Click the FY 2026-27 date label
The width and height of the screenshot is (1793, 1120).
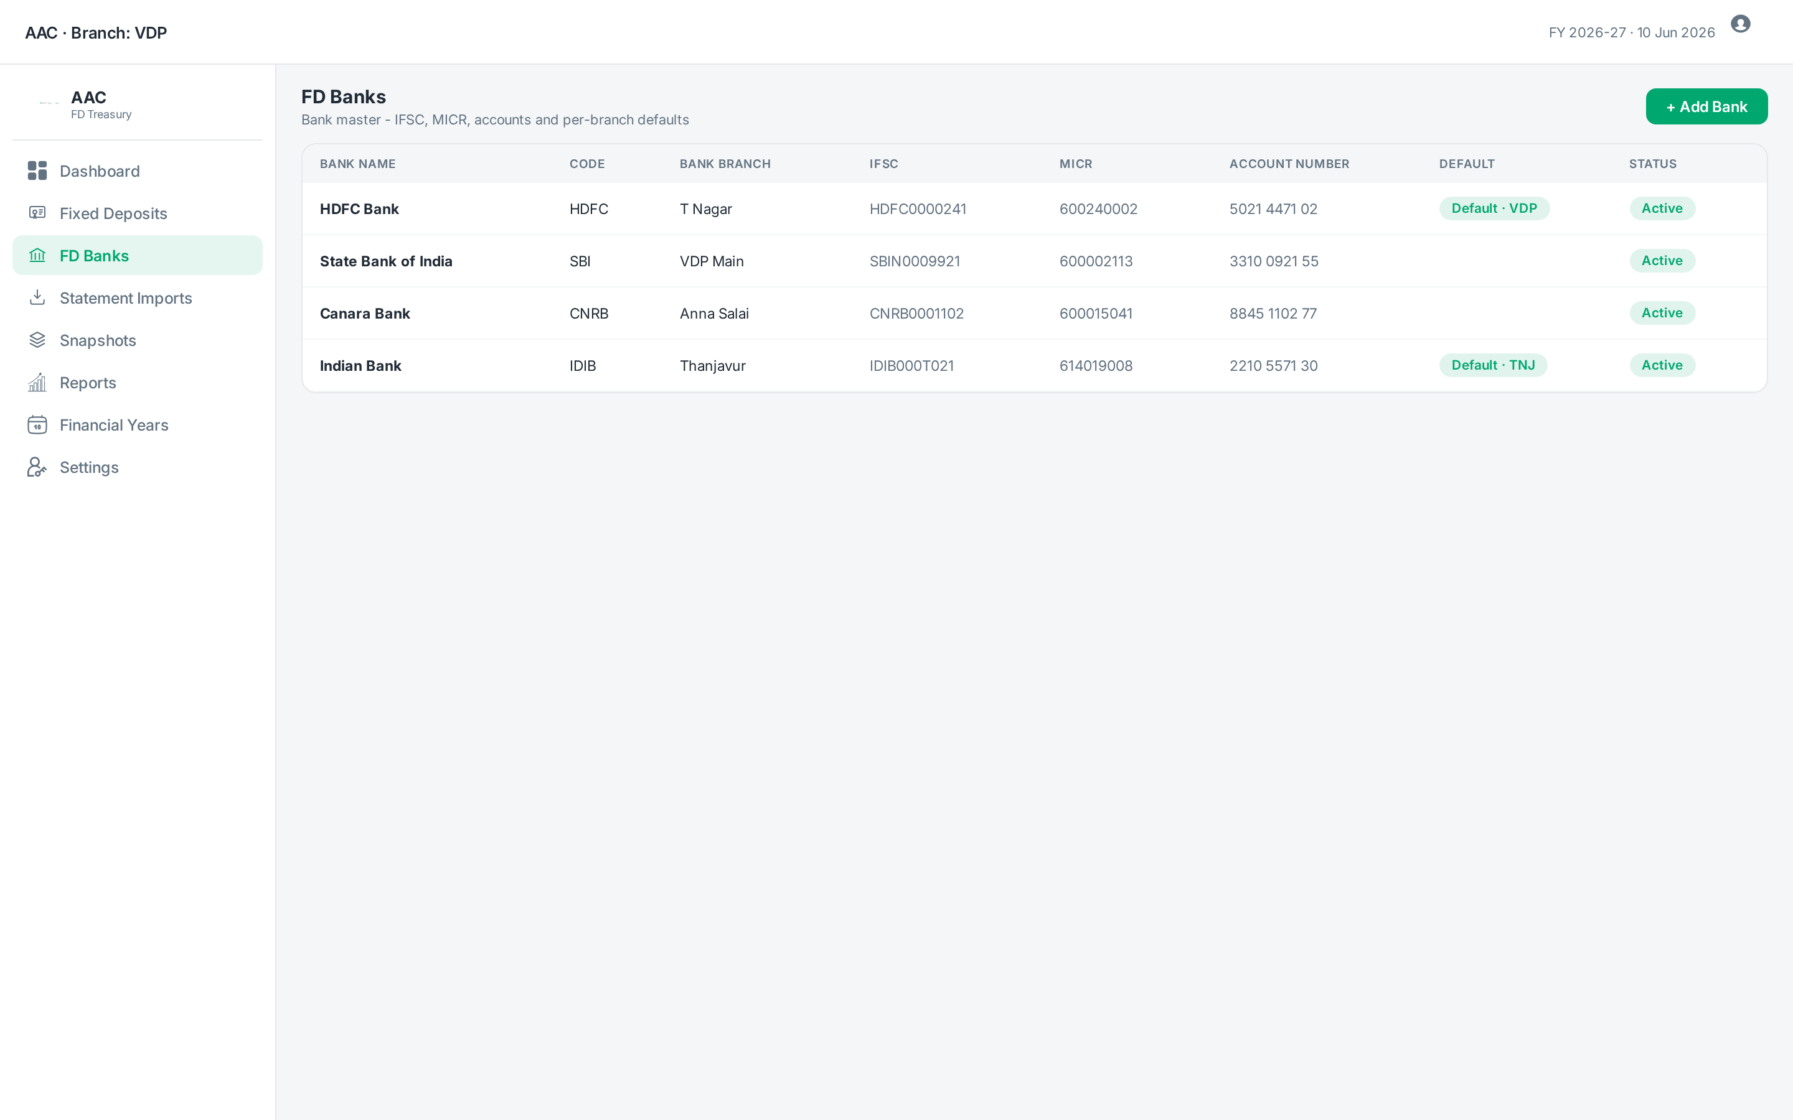[1632, 32]
